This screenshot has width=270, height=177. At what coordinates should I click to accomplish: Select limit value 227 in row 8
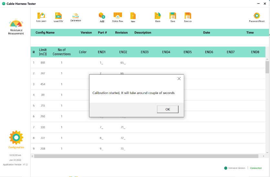[x=43, y=138]
